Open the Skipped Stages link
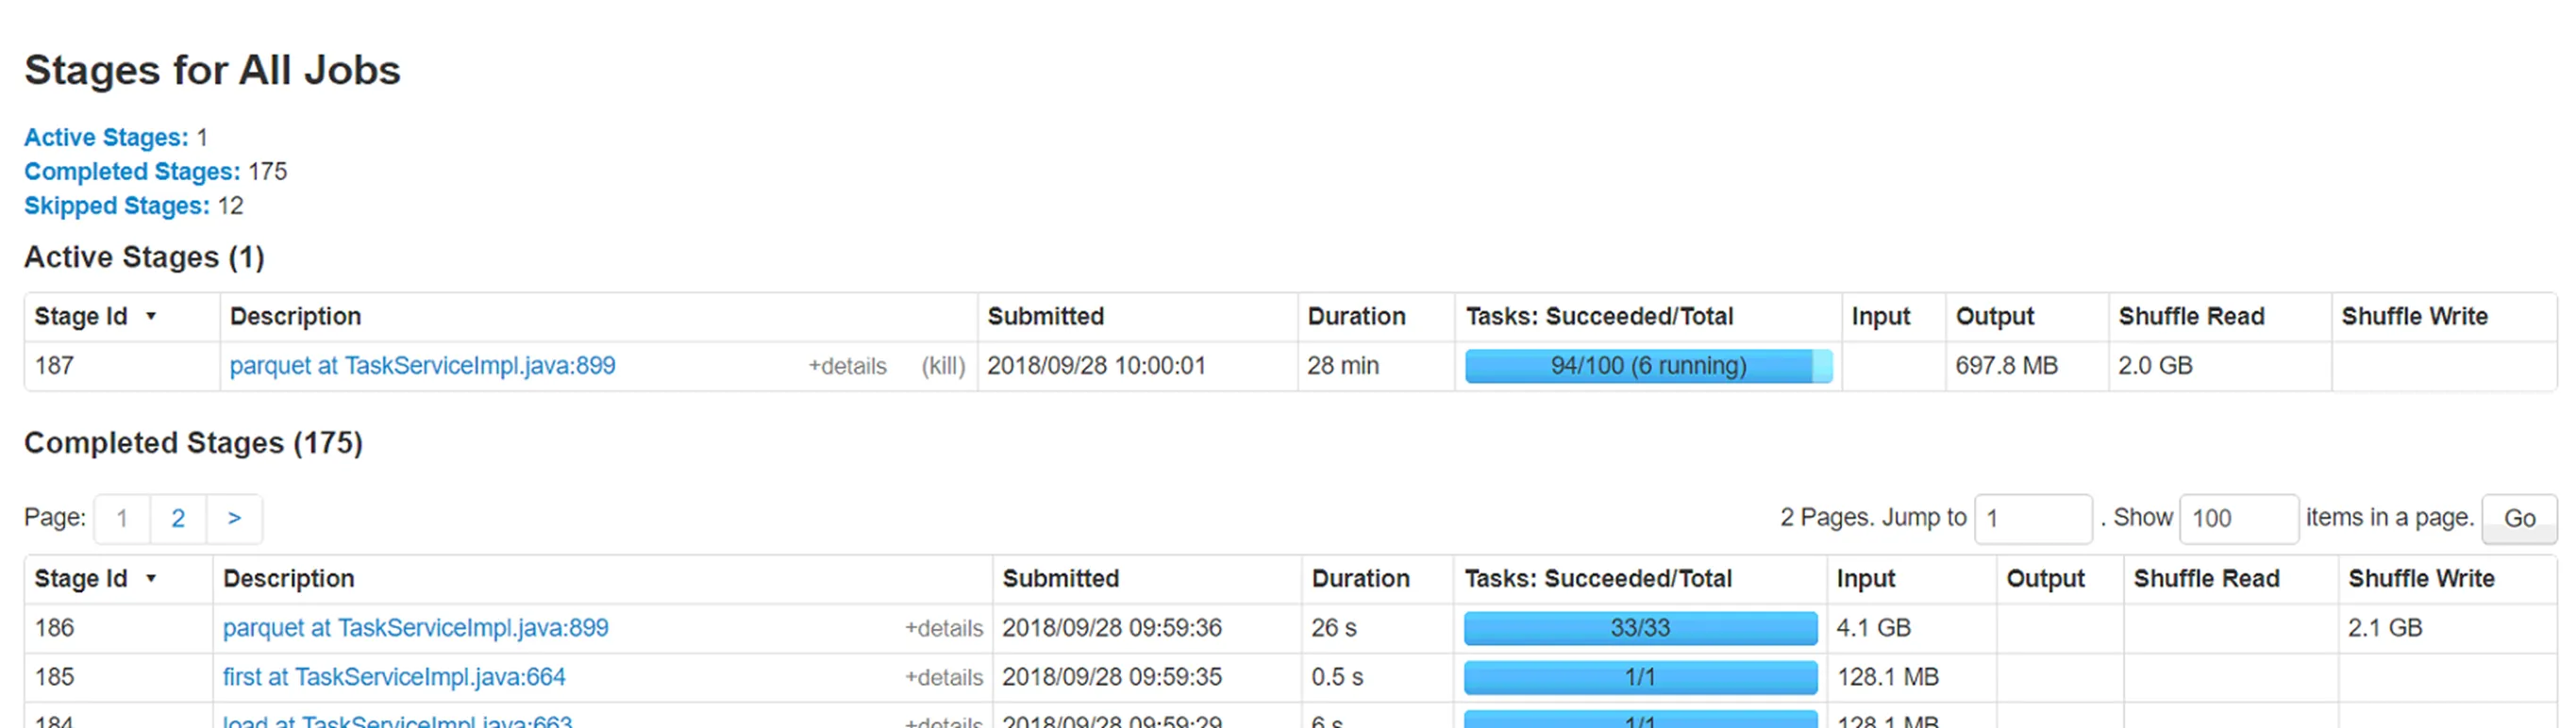Image resolution: width=2576 pixels, height=728 pixels. 117,205
